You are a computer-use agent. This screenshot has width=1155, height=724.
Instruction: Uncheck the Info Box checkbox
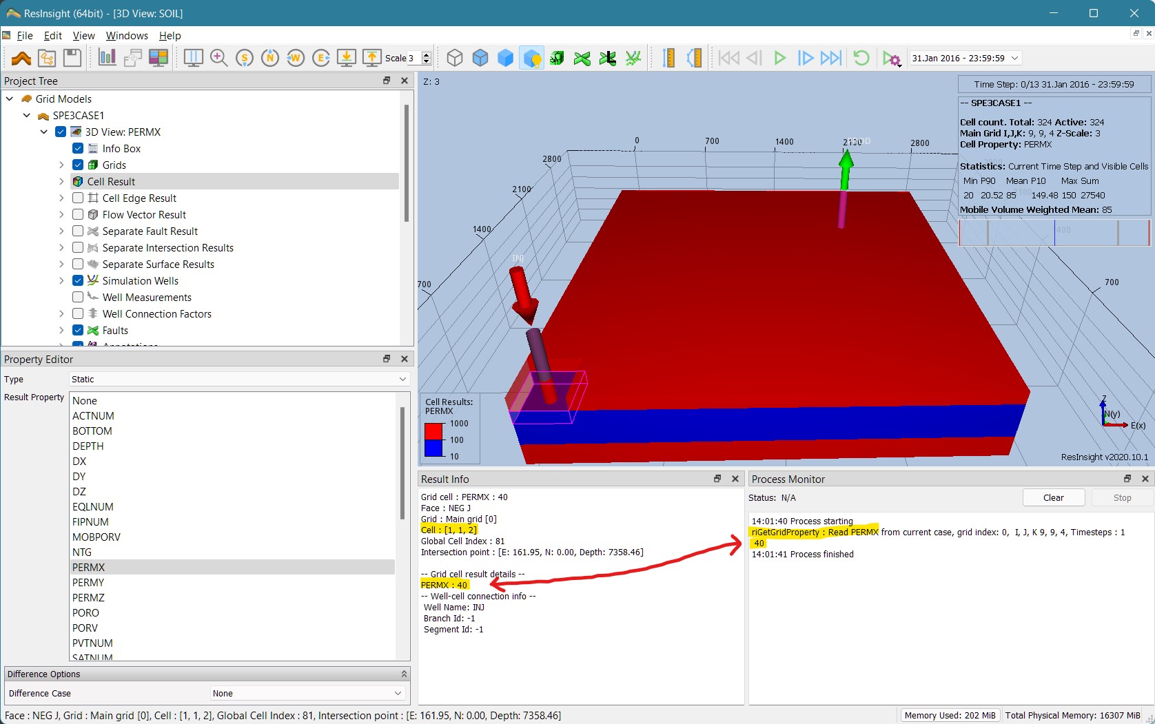pyautogui.click(x=78, y=148)
